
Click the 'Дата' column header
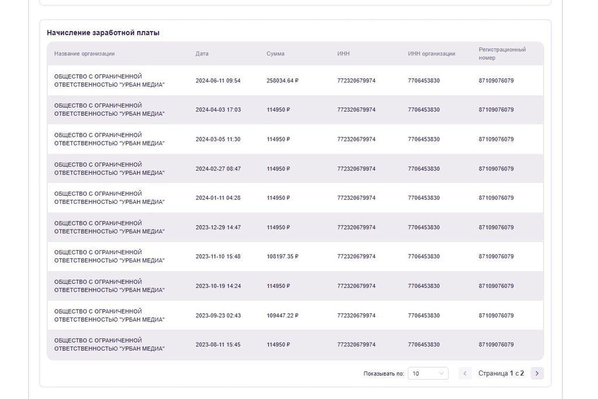202,54
